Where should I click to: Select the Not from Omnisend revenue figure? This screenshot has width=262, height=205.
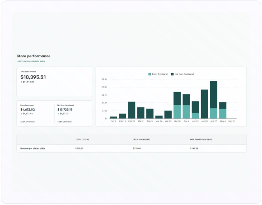pyautogui.click(x=65, y=110)
